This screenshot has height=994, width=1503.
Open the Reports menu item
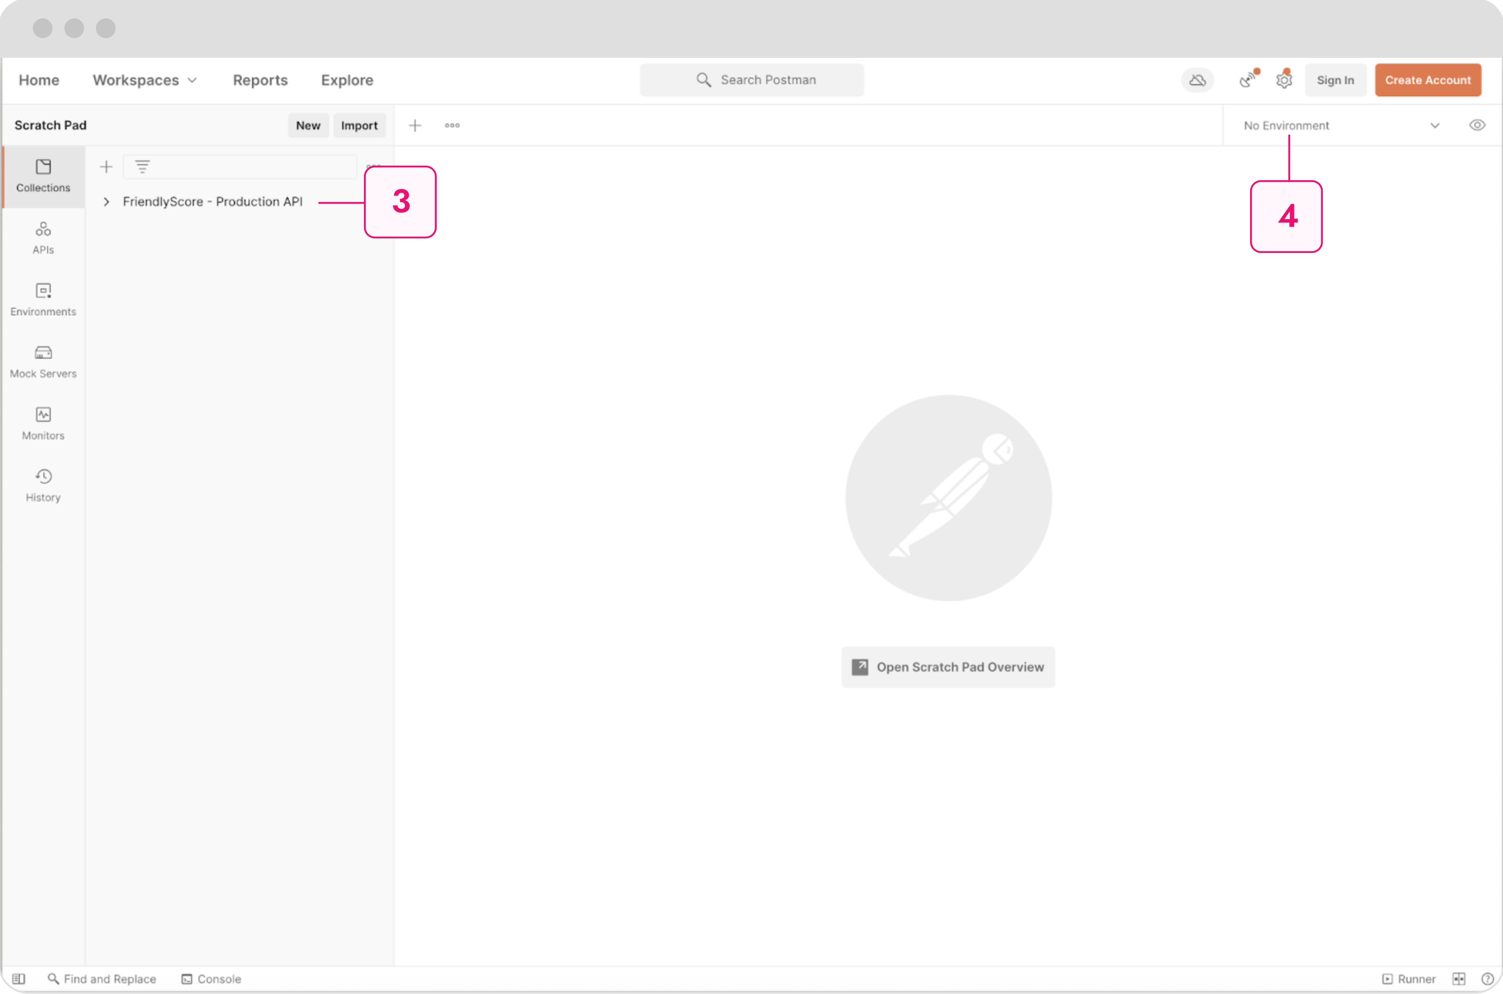coord(260,80)
